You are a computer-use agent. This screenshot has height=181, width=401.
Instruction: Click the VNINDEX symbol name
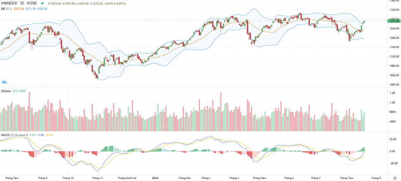point(9,3)
